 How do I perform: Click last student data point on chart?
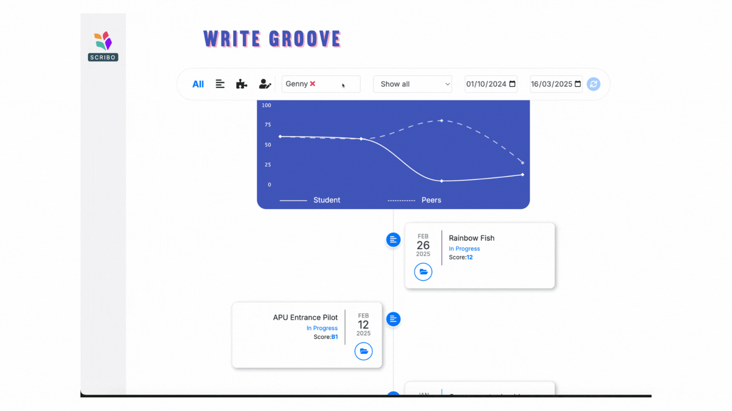click(x=522, y=175)
